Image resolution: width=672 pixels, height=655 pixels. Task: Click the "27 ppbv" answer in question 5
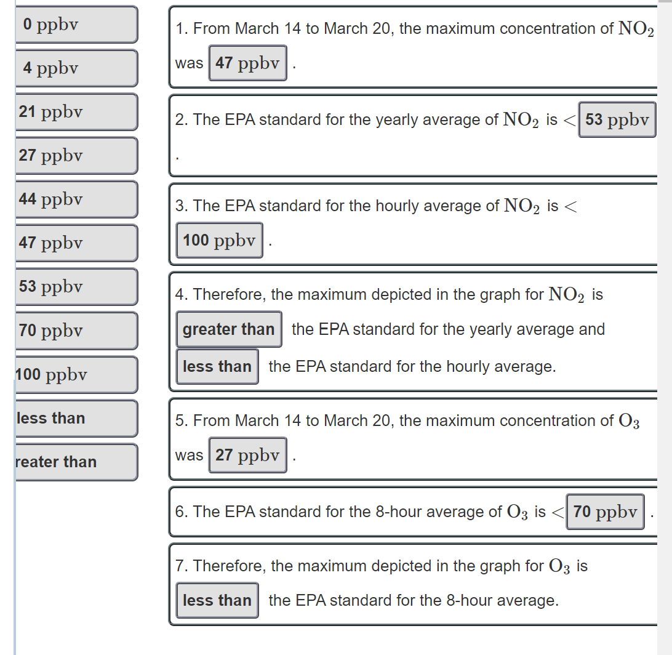(247, 455)
